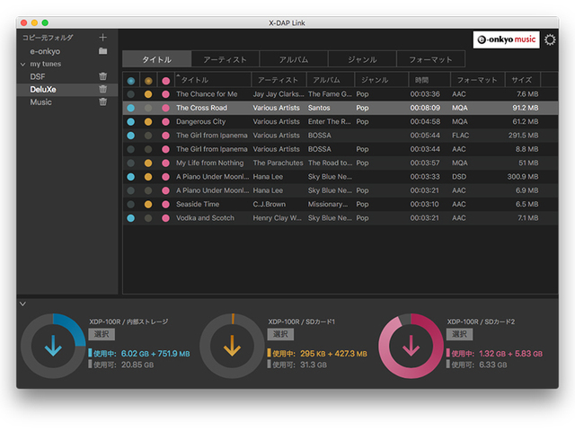Switch to the アーティスト tab
Viewport: 575px width, 431px height.
(225, 59)
